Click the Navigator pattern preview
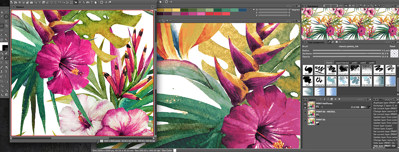Viewport: 399px width, 152px height. coord(350,24)
